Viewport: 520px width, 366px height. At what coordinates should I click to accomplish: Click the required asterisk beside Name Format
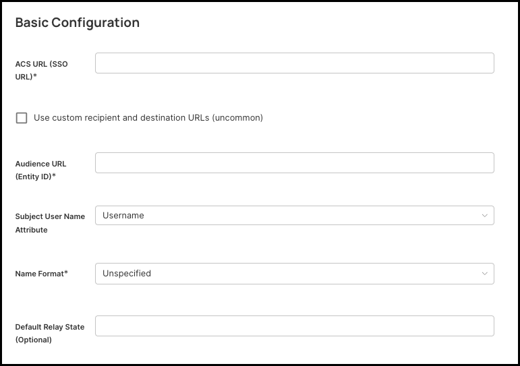[66, 273]
